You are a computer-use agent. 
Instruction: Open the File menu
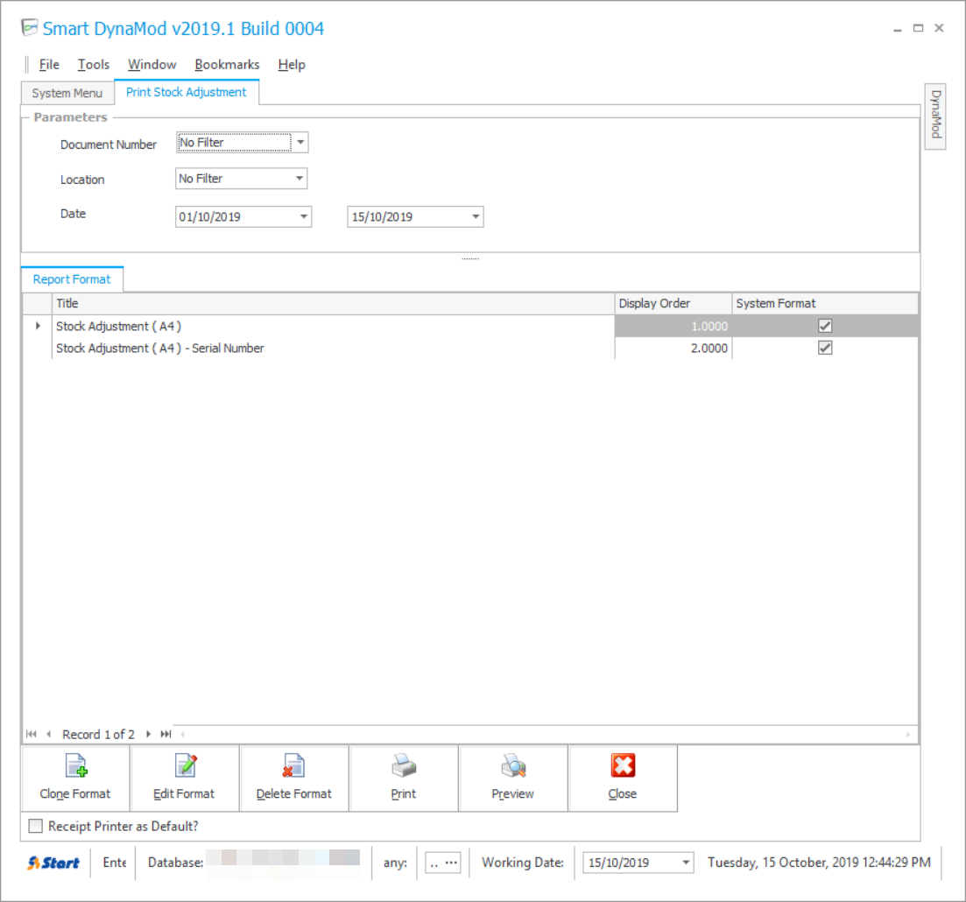tap(49, 65)
